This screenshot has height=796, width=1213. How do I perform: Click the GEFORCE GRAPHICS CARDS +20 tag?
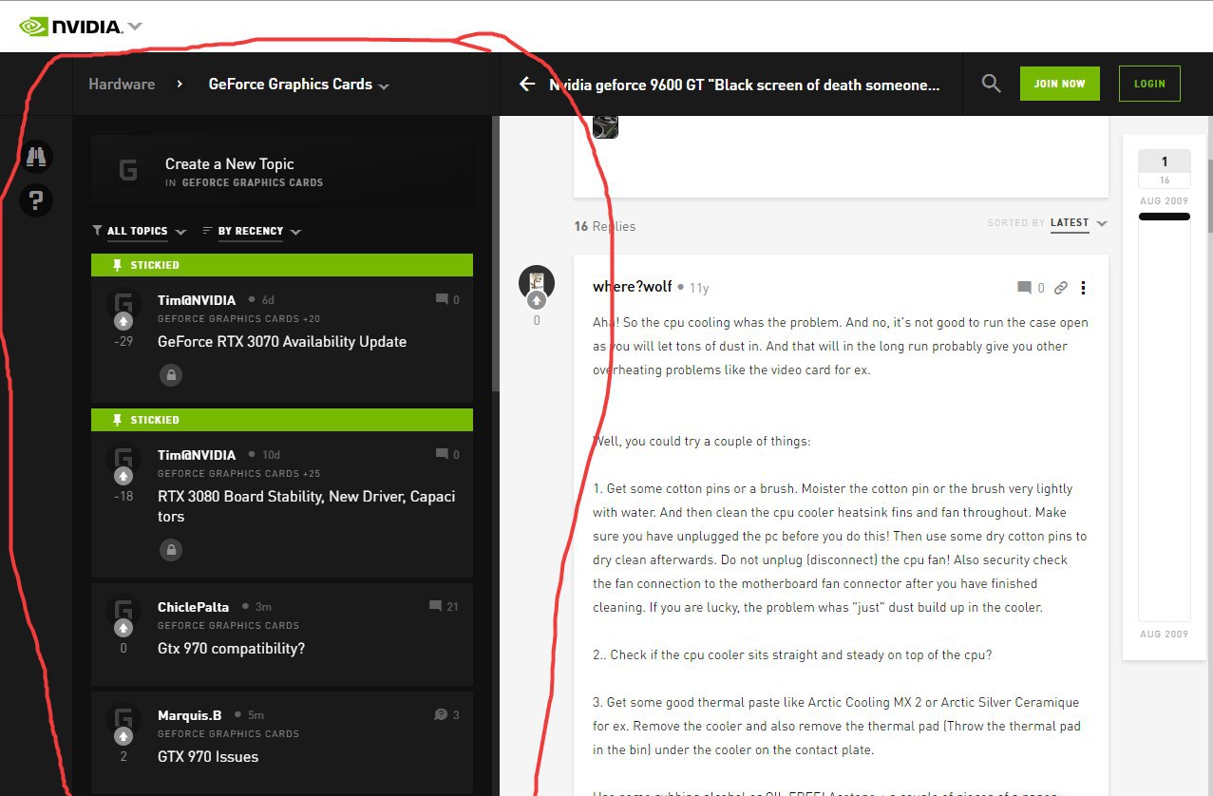pyautogui.click(x=238, y=319)
